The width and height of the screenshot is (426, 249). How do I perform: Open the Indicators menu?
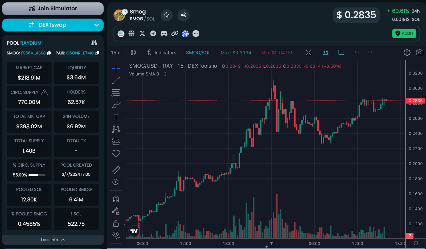(161, 53)
